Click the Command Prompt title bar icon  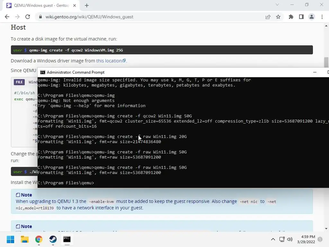pos(43,72)
